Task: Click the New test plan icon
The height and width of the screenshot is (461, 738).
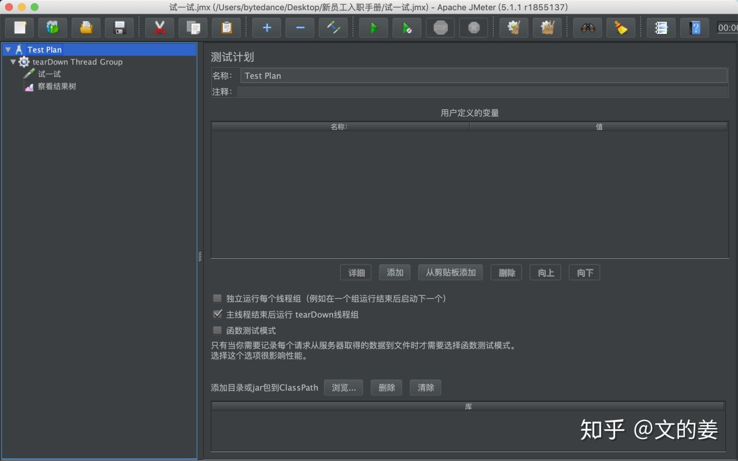Action: [20, 28]
